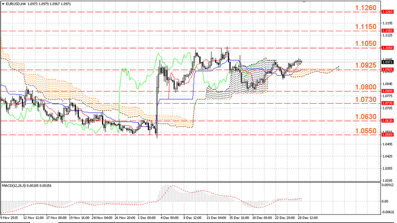Click the red 1.0800 tag on price axis
397x223 pixels.
(387, 91)
